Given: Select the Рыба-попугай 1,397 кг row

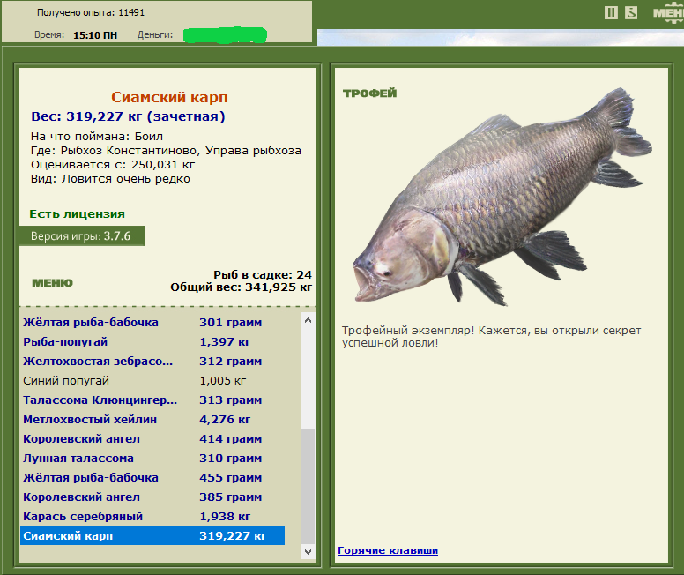Looking at the screenshot, I should 152,342.
